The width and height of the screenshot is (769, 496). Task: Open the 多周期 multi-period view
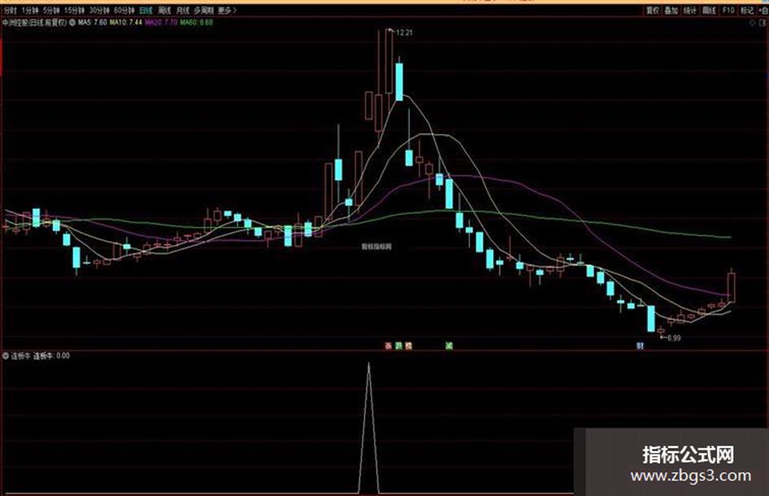tap(203, 11)
